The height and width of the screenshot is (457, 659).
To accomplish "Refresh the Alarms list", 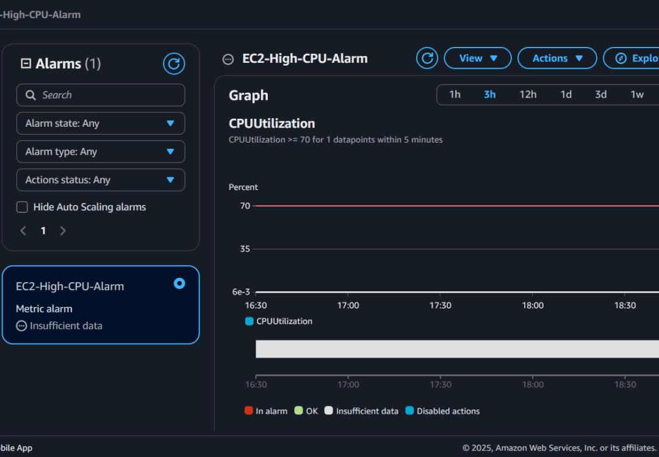I will pyautogui.click(x=174, y=63).
